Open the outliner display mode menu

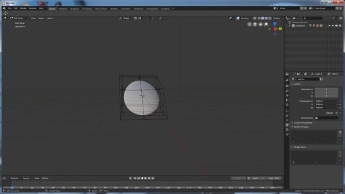[295, 18]
